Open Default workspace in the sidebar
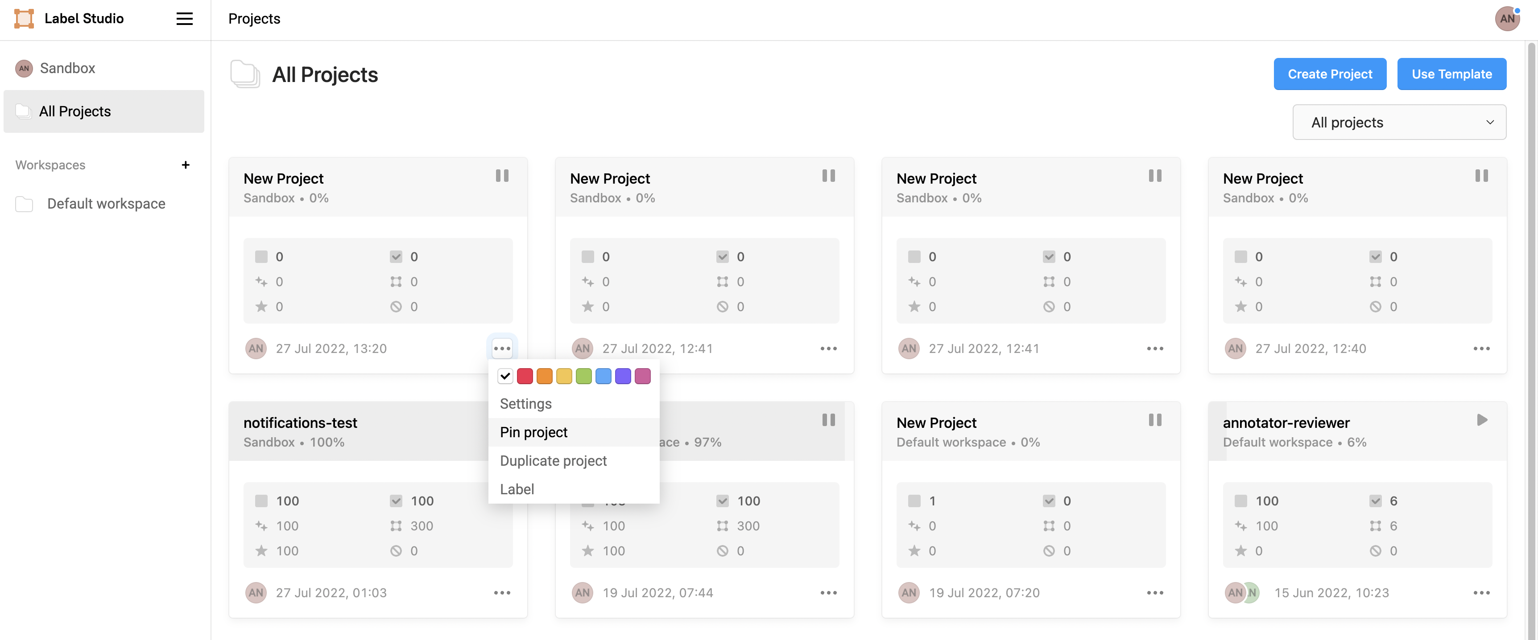The height and width of the screenshot is (640, 1538). 106,204
